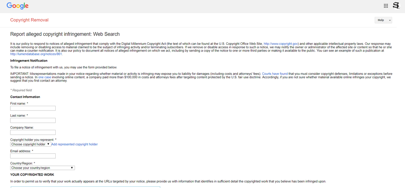The height and width of the screenshot is (188, 405).
Task: Open the Help dropdown button
Action: tap(383, 20)
